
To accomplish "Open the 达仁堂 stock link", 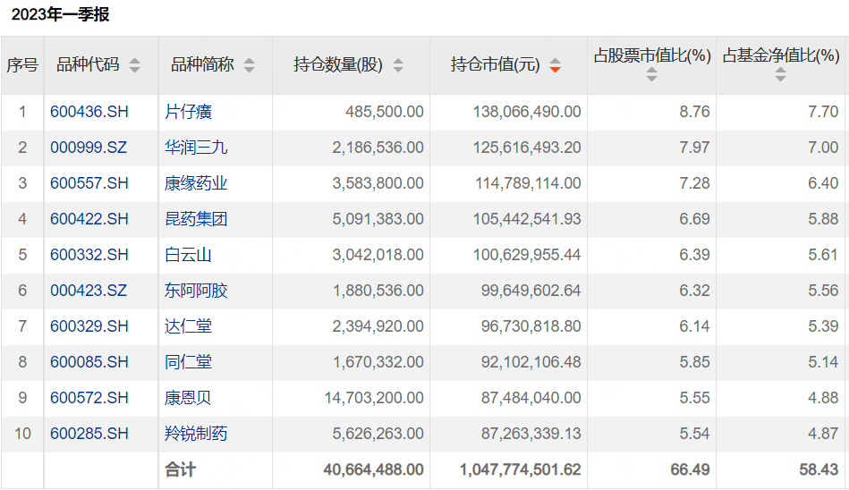I will pyautogui.click(x=188, y=326).
